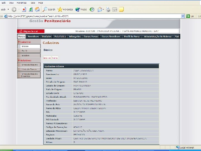Screen dimensions: 201x151
Task: Open the address bar dropdown arrow
Action: [183, 16]
